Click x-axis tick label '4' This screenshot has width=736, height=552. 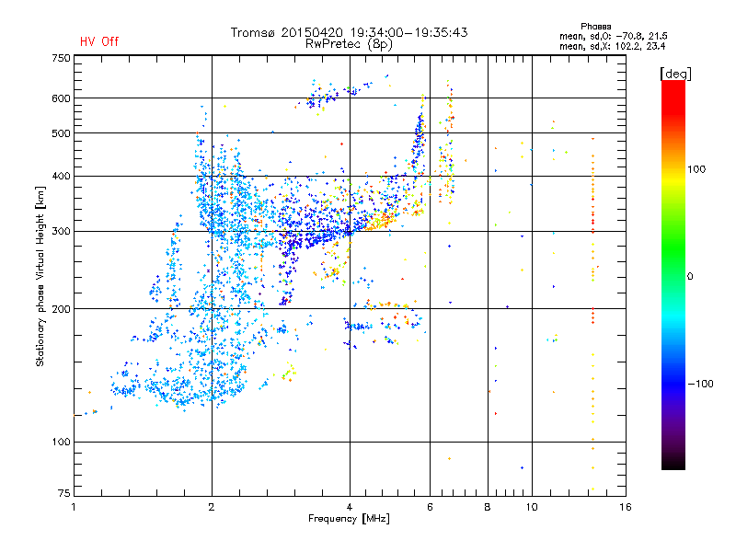click(350, 507)
